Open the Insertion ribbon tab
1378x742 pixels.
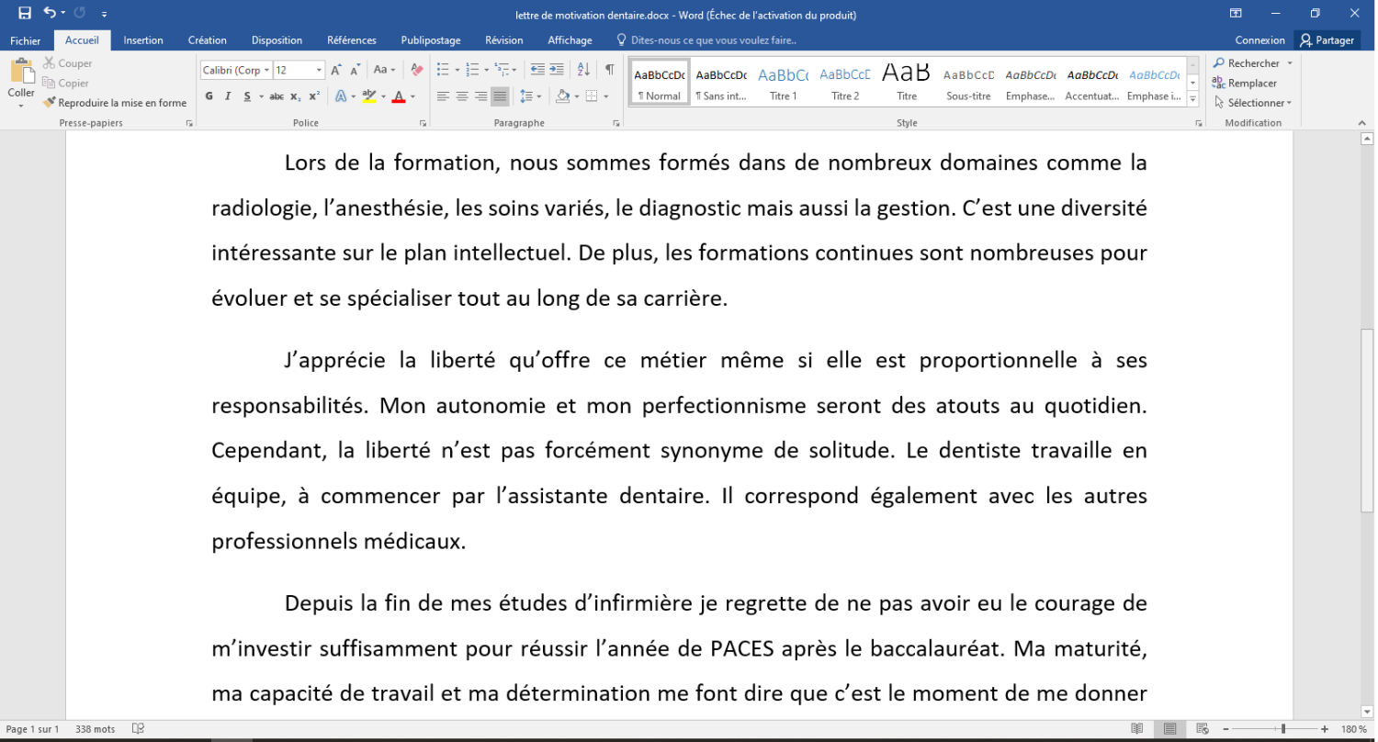pyautogui.click(x=143, y=40)
